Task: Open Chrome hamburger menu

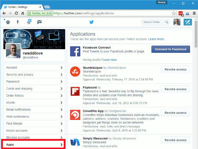Action: 194,13
